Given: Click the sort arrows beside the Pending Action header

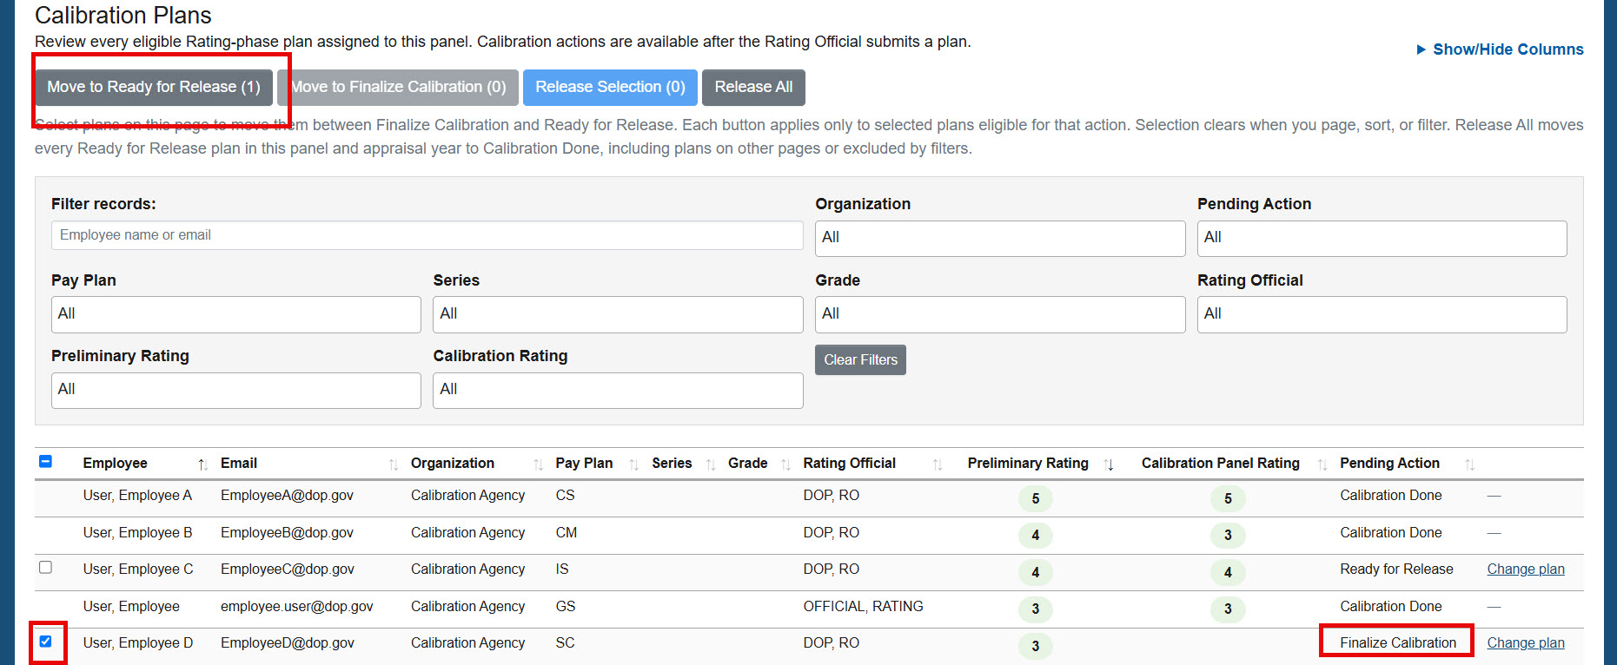Looking at the screenshot, I should pyautogui.click(x=1469, y=464).
